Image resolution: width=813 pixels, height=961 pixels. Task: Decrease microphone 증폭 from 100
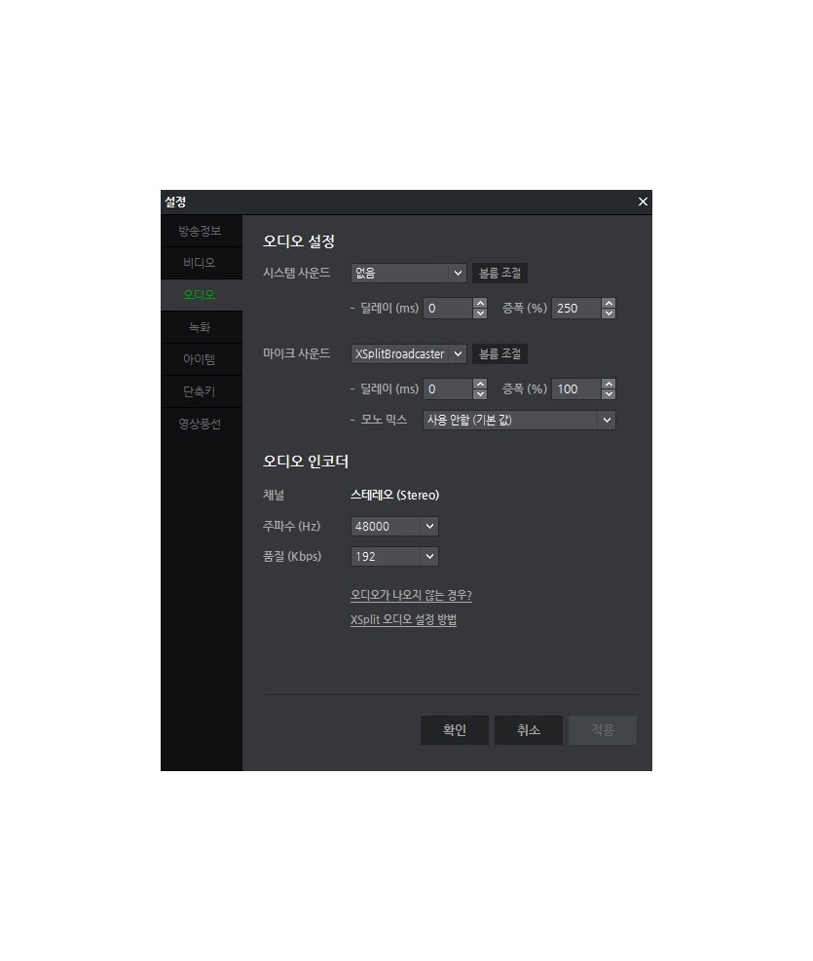tap(609, 394)
